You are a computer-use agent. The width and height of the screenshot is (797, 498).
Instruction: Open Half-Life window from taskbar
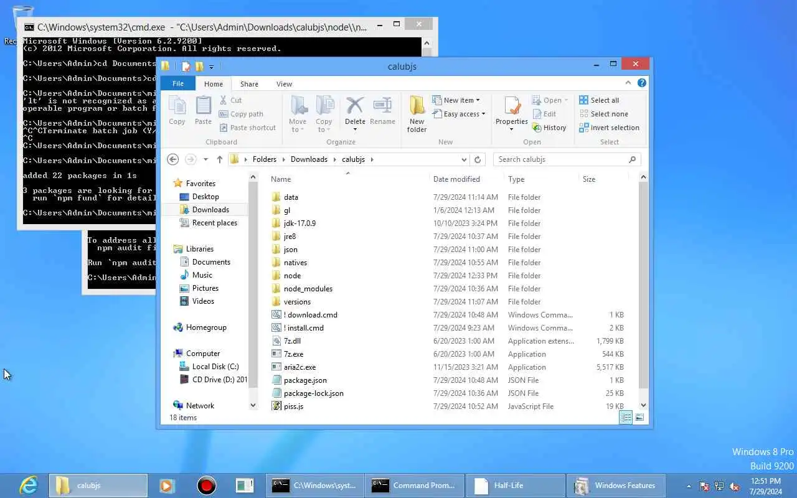(516, 486)
